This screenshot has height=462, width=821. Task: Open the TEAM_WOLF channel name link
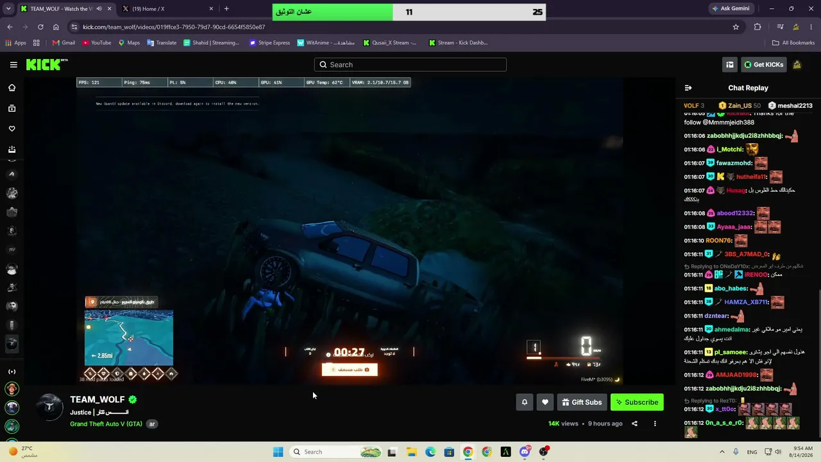97,400
